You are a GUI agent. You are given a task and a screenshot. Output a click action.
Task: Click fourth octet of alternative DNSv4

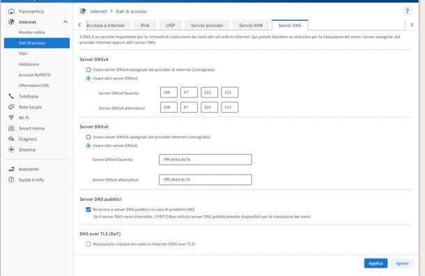pos(230,107)
